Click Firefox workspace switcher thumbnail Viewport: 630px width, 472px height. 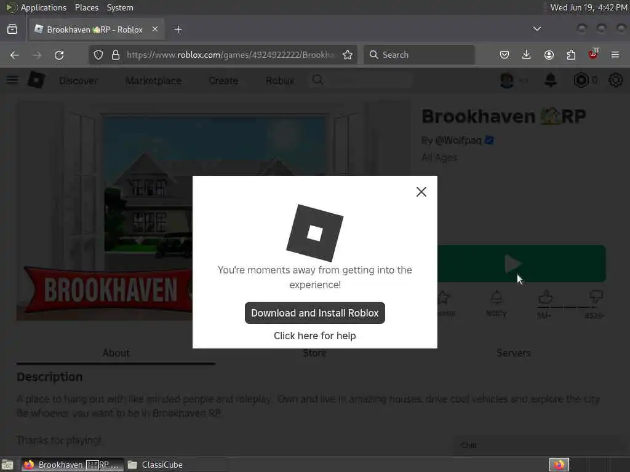pos(559,465)
